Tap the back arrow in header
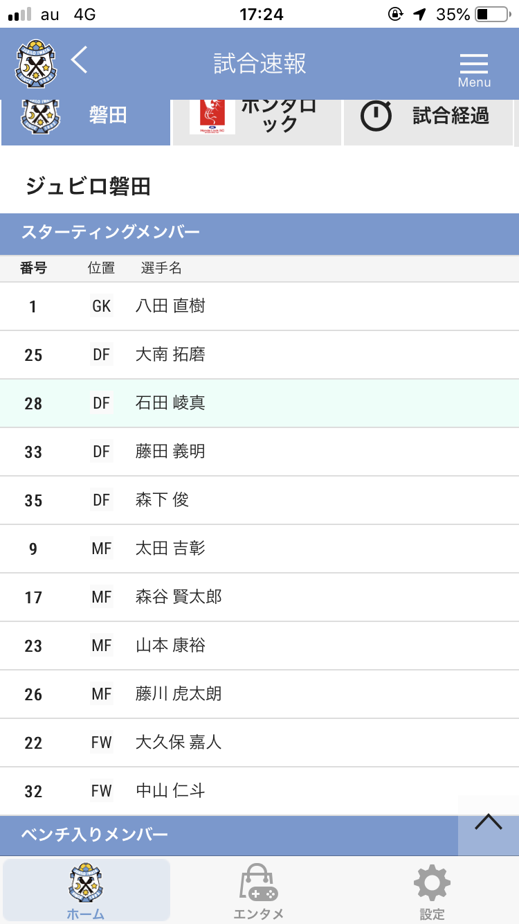 (x=80, y=61)
